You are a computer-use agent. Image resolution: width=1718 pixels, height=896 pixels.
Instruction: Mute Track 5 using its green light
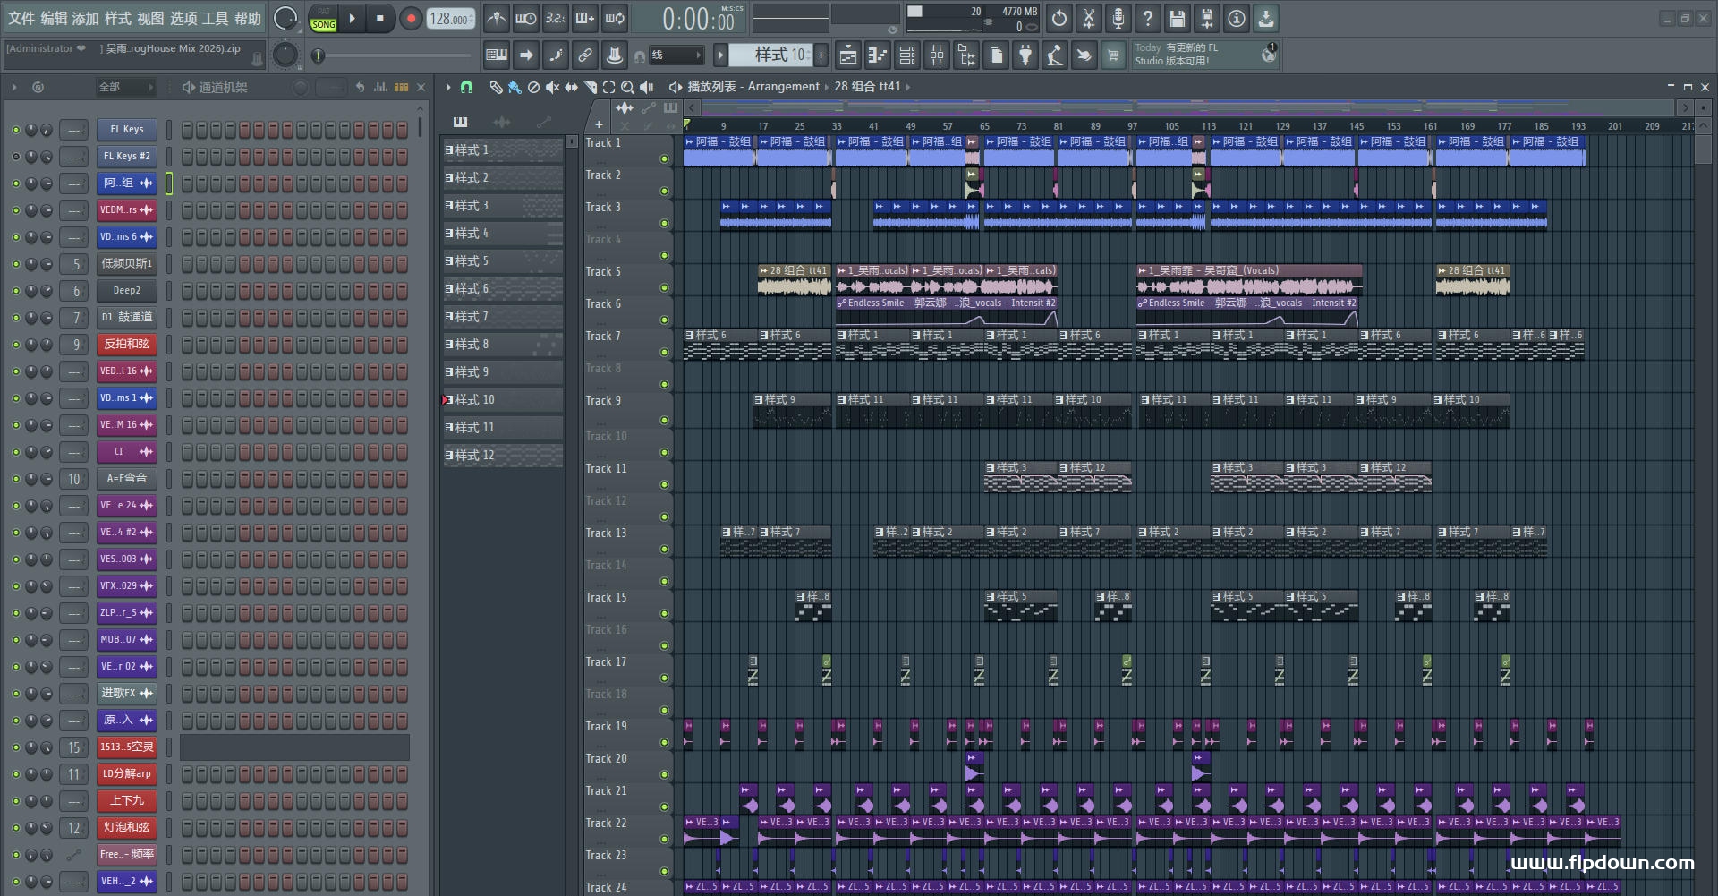tap(664, 287)
